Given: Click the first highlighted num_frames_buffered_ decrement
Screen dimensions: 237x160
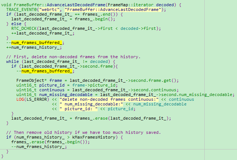Looking at the screenshot, I should point(34,43).
